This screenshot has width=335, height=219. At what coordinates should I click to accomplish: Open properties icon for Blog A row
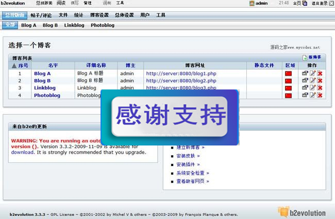click(x=305, y=74)
